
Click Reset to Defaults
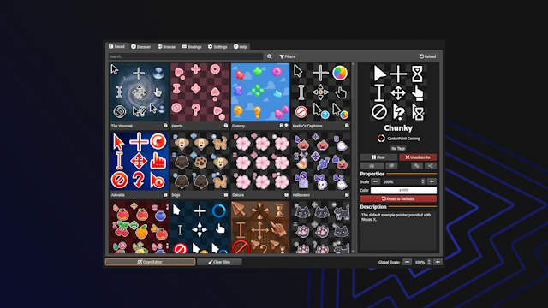(398, 199)
